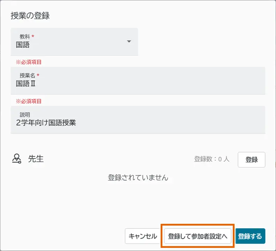Viewport: 276px width, 251px height.
Task: Click 登録して参加者設定へ button
Action: (x=198, y=236)
